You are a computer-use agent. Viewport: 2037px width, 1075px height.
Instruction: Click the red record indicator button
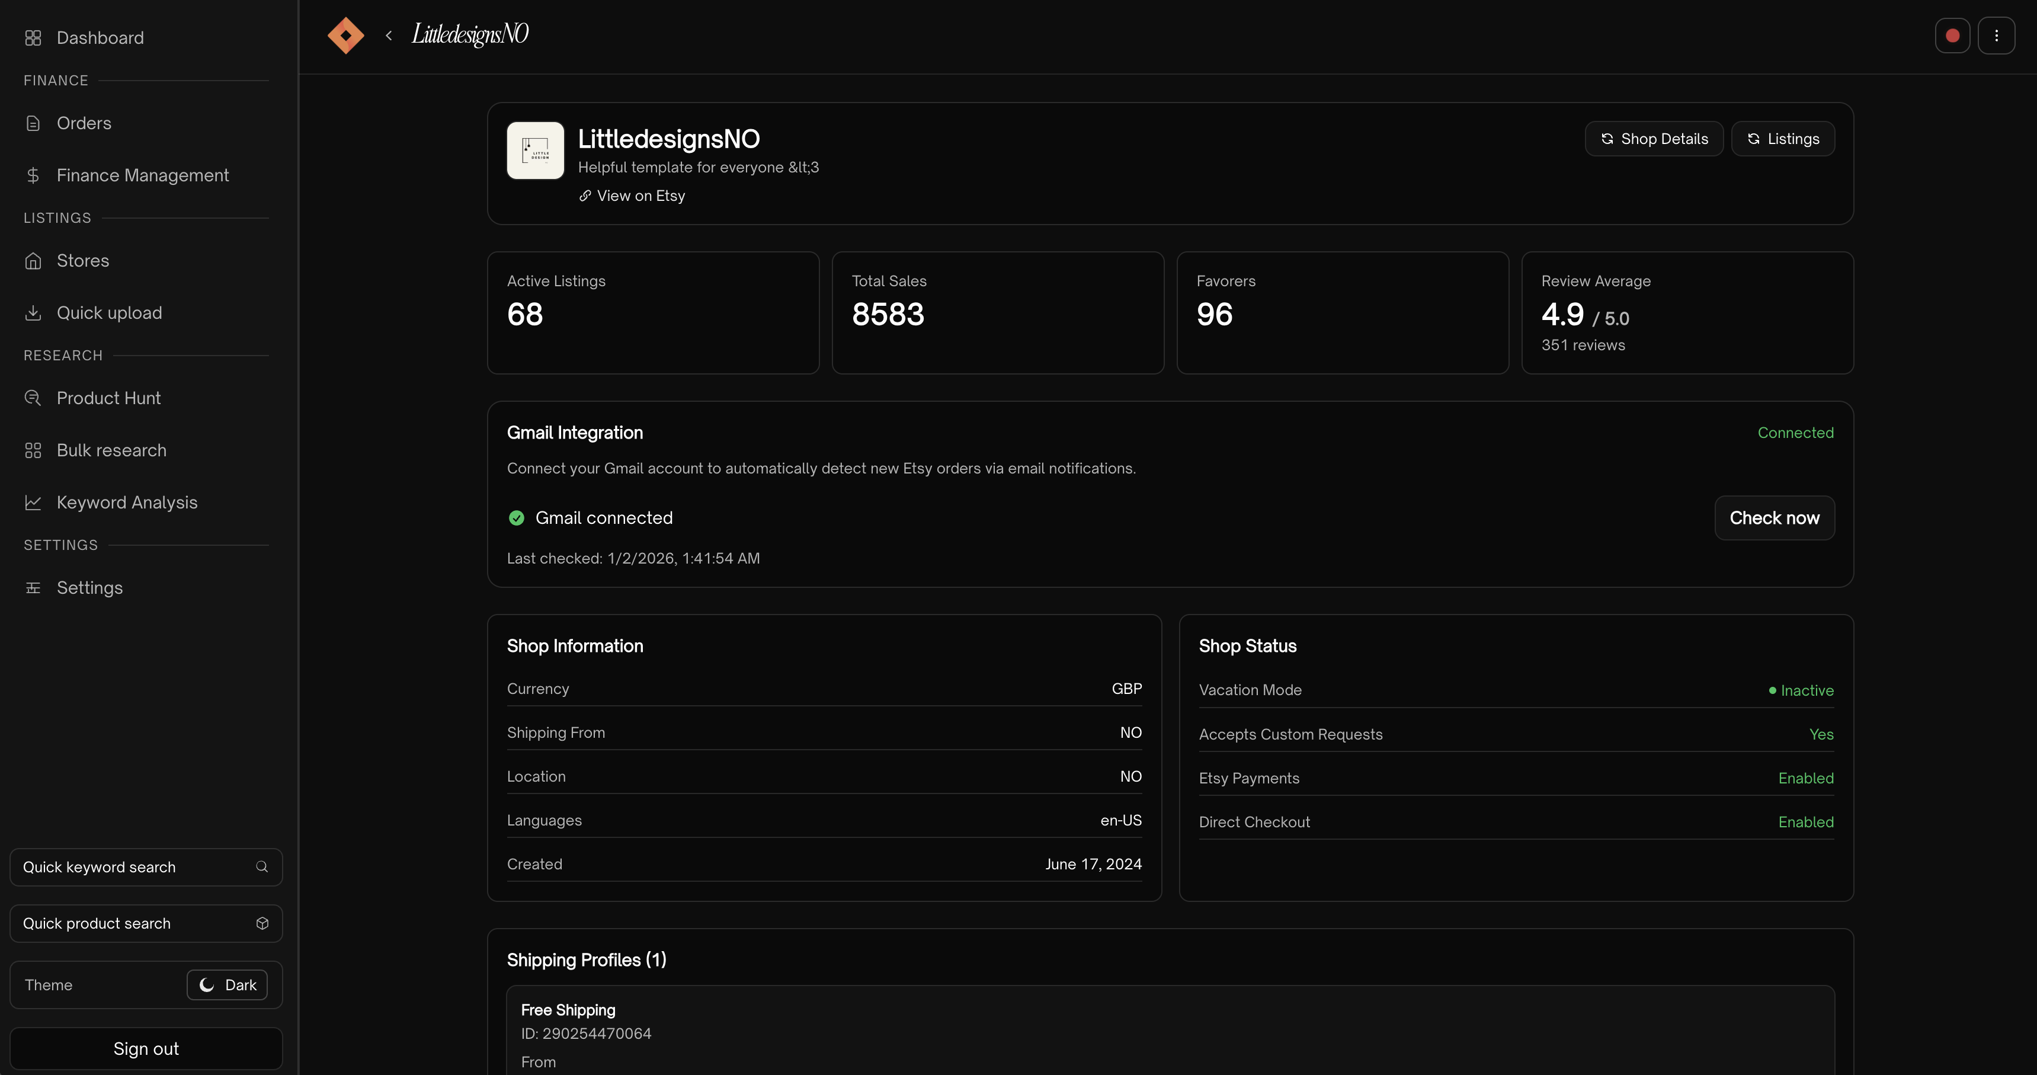(x=1952, y=36)
